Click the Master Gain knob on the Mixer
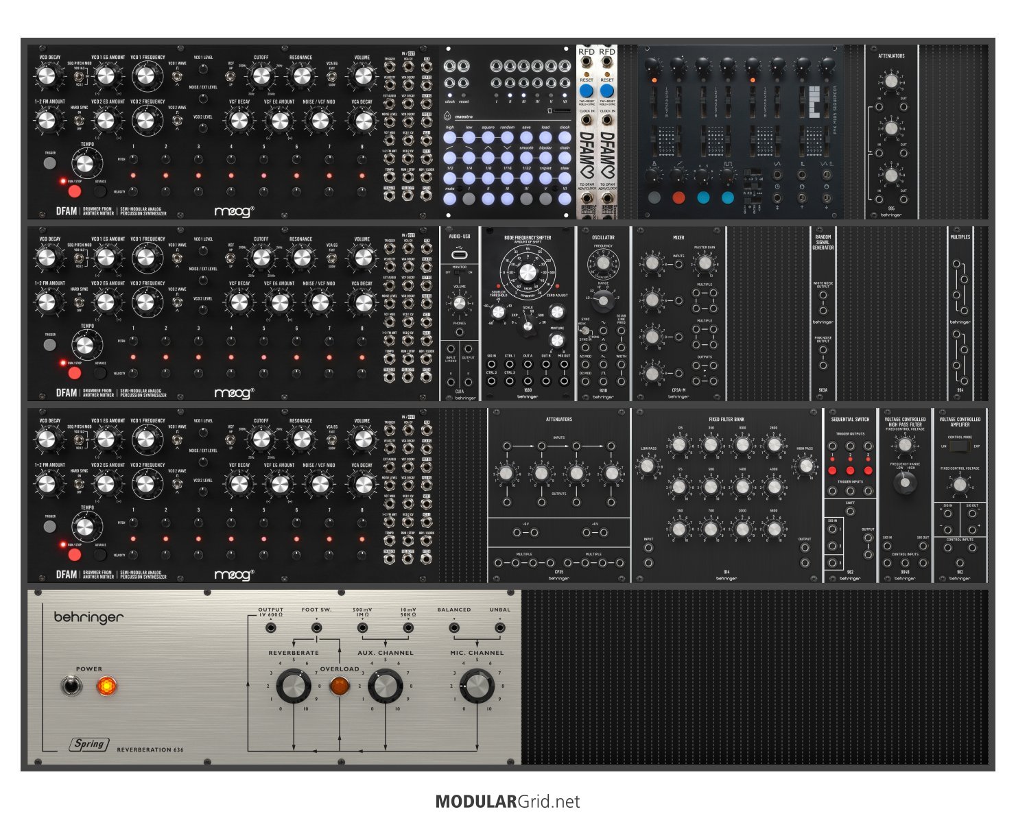 click(705, 263)
